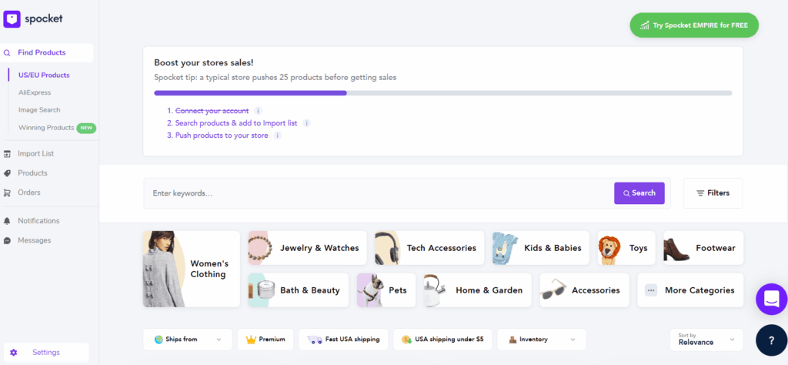Click the Premium crown icon
Screen dimensions: 788x365
[251, 340]
